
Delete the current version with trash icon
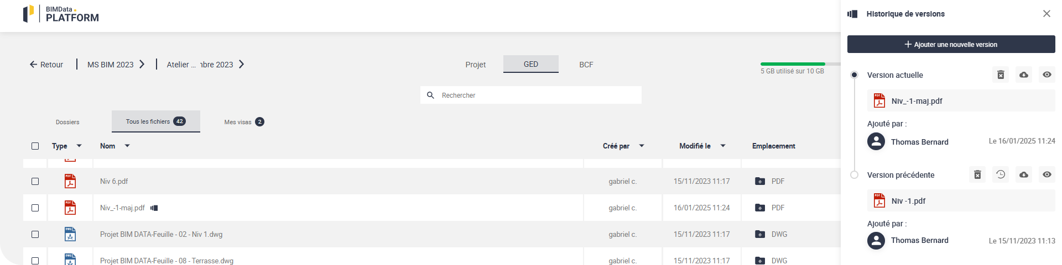click(x=1001, y=75)
